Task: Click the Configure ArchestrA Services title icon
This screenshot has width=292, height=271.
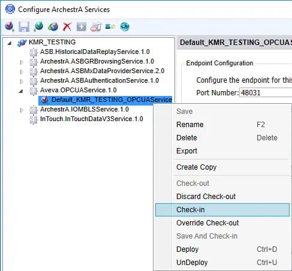Action: coord(10,9)
